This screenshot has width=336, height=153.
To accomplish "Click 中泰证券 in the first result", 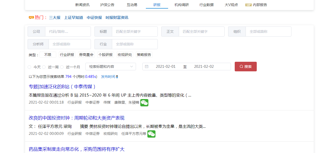I will 93,102.
